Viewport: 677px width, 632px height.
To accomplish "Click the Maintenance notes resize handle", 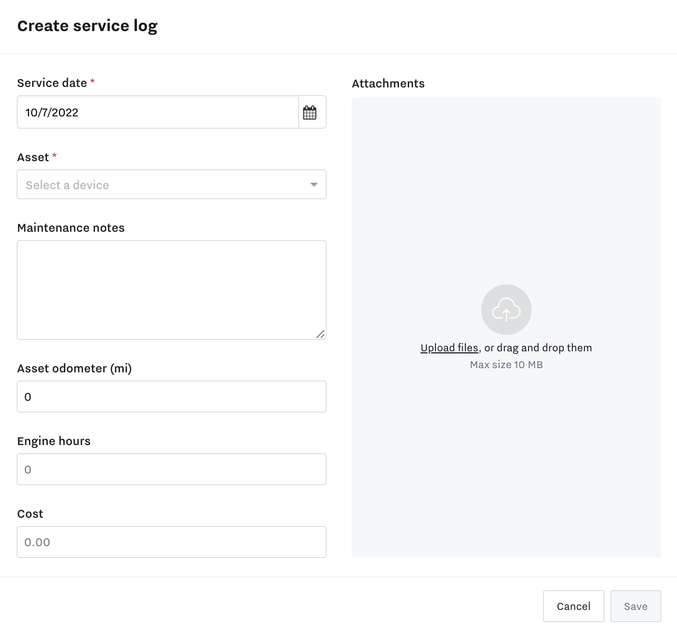I will tap(320, 334).
